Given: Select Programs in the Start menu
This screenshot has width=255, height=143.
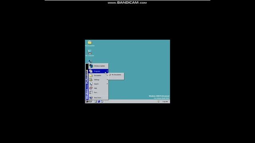Looking at the screenshot, I should [98, 71].
